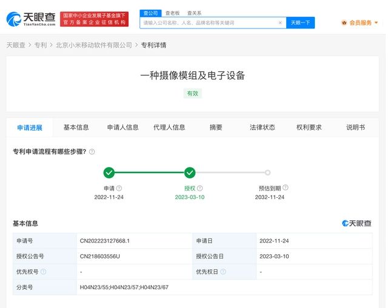This screenshot has height=308, width=390.
Task: Click help icon beside 优先权号 label
Action: pos(43,272)
